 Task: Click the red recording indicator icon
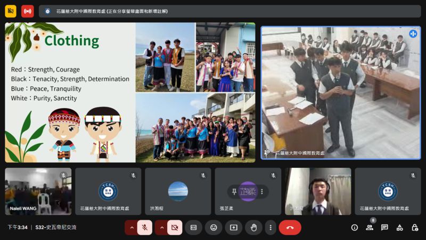pyautogui.click(x=27, y=11)
